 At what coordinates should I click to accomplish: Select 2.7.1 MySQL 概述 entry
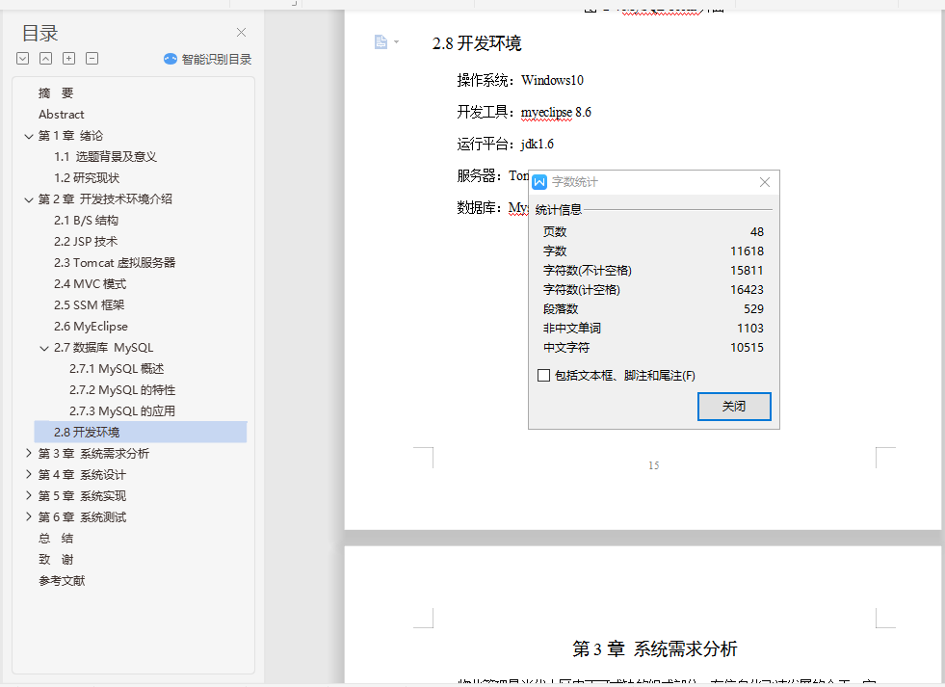pos(117,369)
